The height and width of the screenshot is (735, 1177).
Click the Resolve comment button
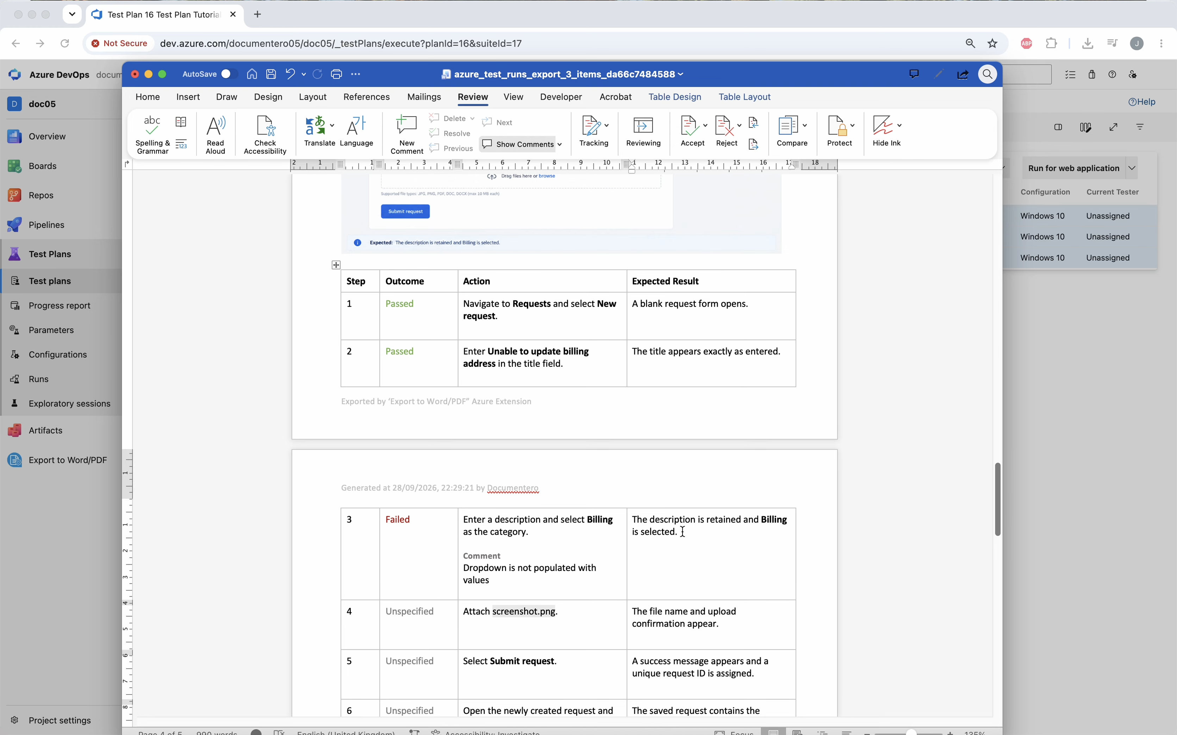[450, 133]
